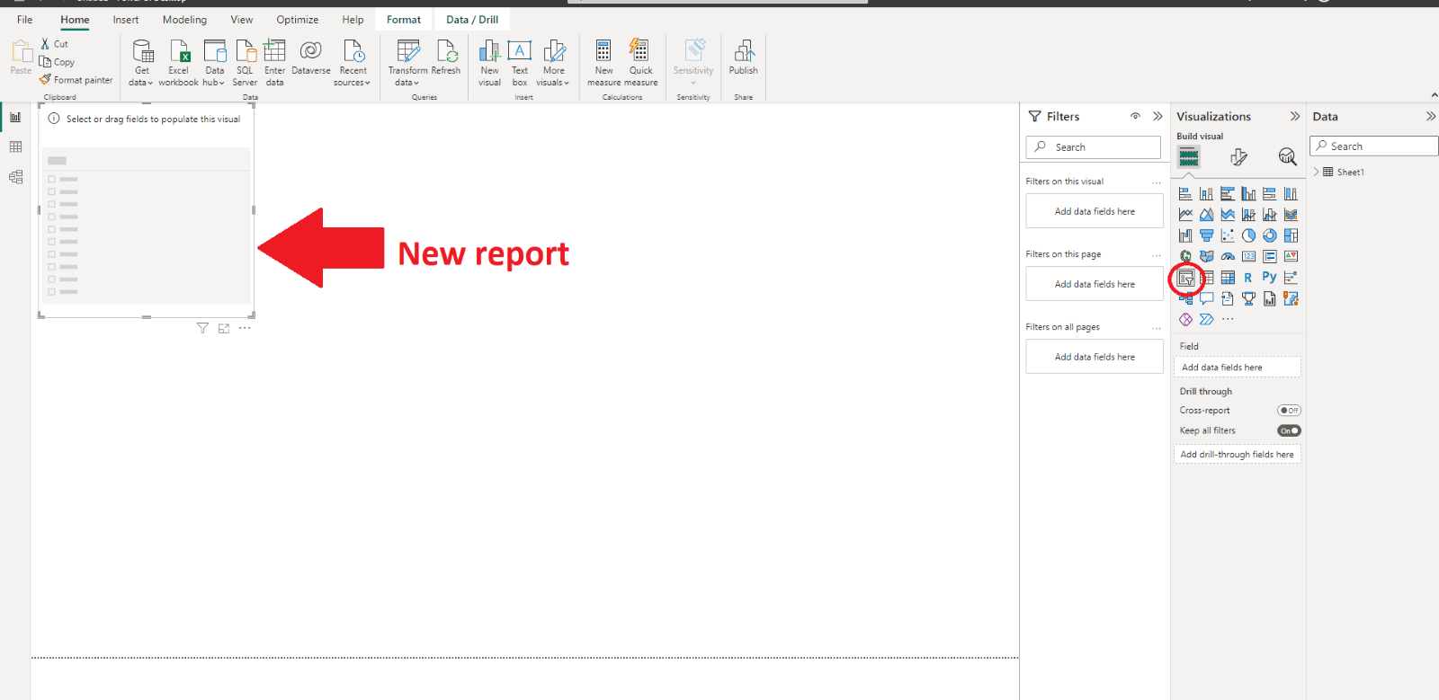The image size is (1439, 700).
Task: Click the Publish button in ribbon
Action: 743,58
